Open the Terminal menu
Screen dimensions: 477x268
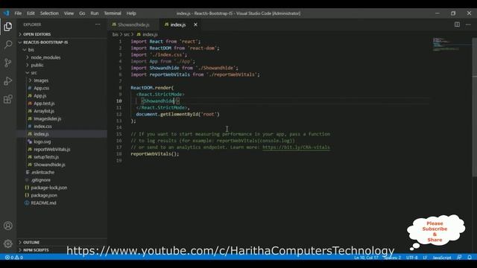coord(113,13)
